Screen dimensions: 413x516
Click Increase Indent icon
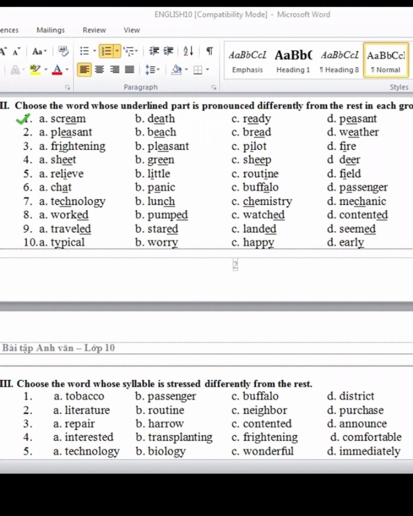pyautogui.click(x=168, y=51)
